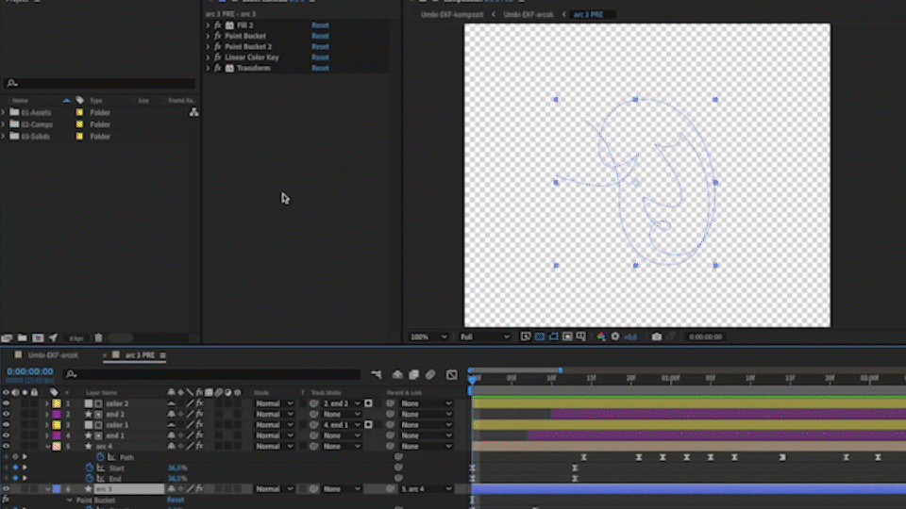906x509 pixels.
Task: Hide the arc 4 layer
Action: click(x=6, y=446)
